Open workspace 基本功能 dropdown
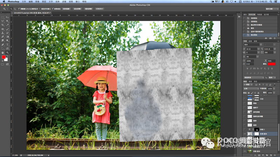The height and width of the screenshot is (157, 280). [272, 9]
